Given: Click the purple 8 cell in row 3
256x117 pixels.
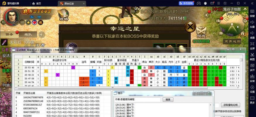Looking at the screenshot, I should tap(73, 68).
